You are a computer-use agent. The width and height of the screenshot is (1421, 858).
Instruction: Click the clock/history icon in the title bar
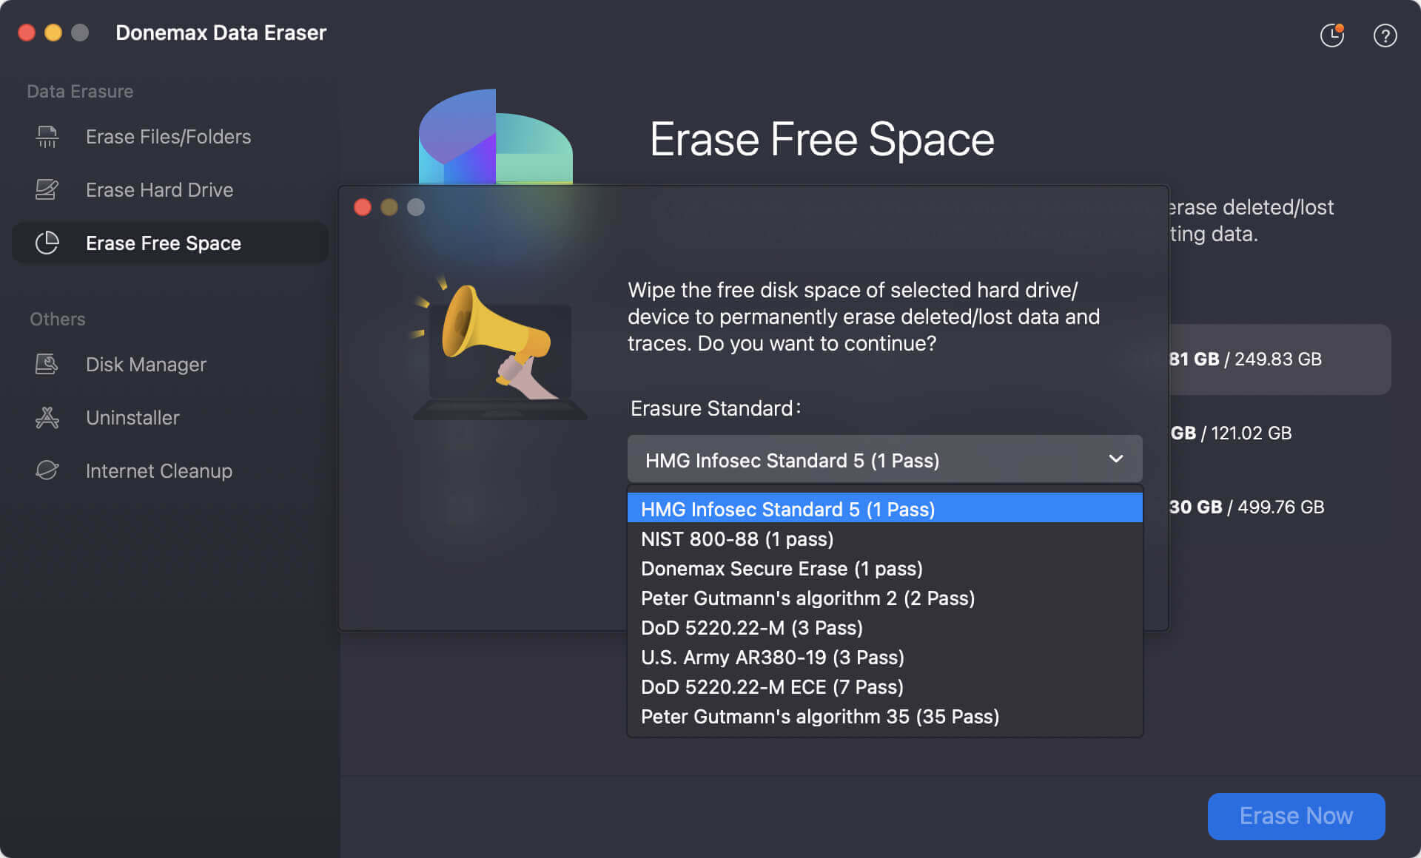(1331, 36)
